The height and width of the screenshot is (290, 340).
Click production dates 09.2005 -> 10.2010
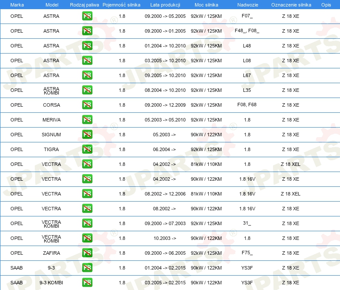tap(165, 75)
